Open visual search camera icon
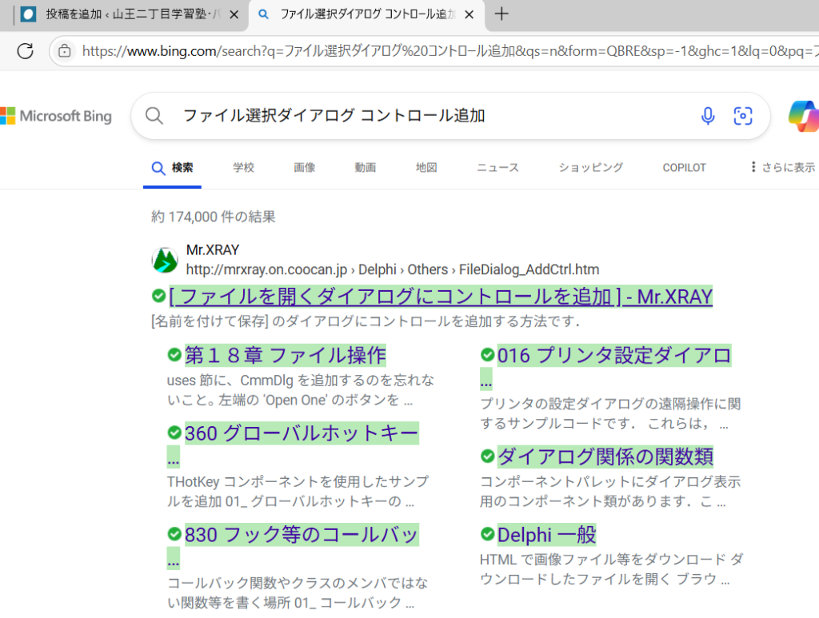The image size is (819, 618). pos(743,116)
